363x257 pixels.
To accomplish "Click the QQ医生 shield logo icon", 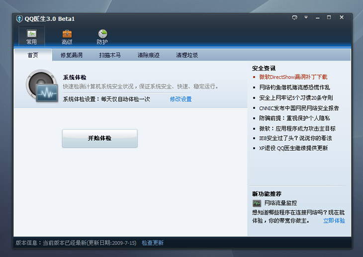I will [x=19, y=19].
